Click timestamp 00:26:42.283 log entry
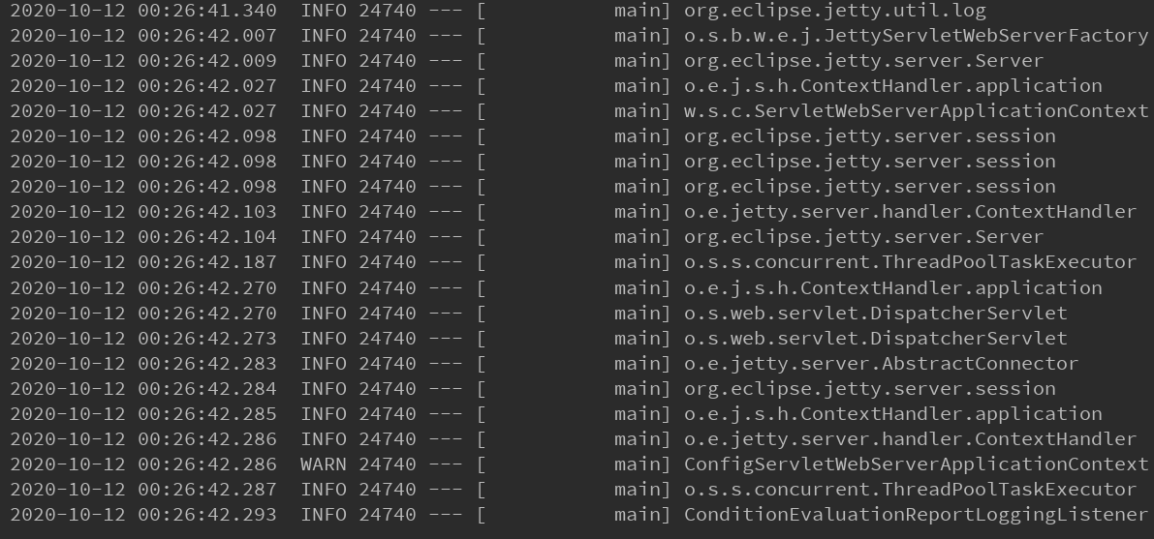The height and width of the screenshot is (539, 1154). coord(206,363)
